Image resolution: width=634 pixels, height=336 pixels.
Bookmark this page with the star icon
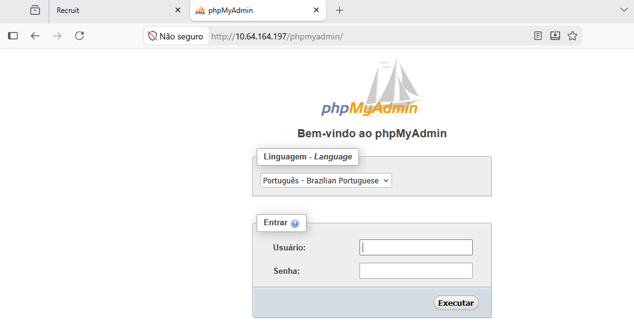click(x=572, y=36)
